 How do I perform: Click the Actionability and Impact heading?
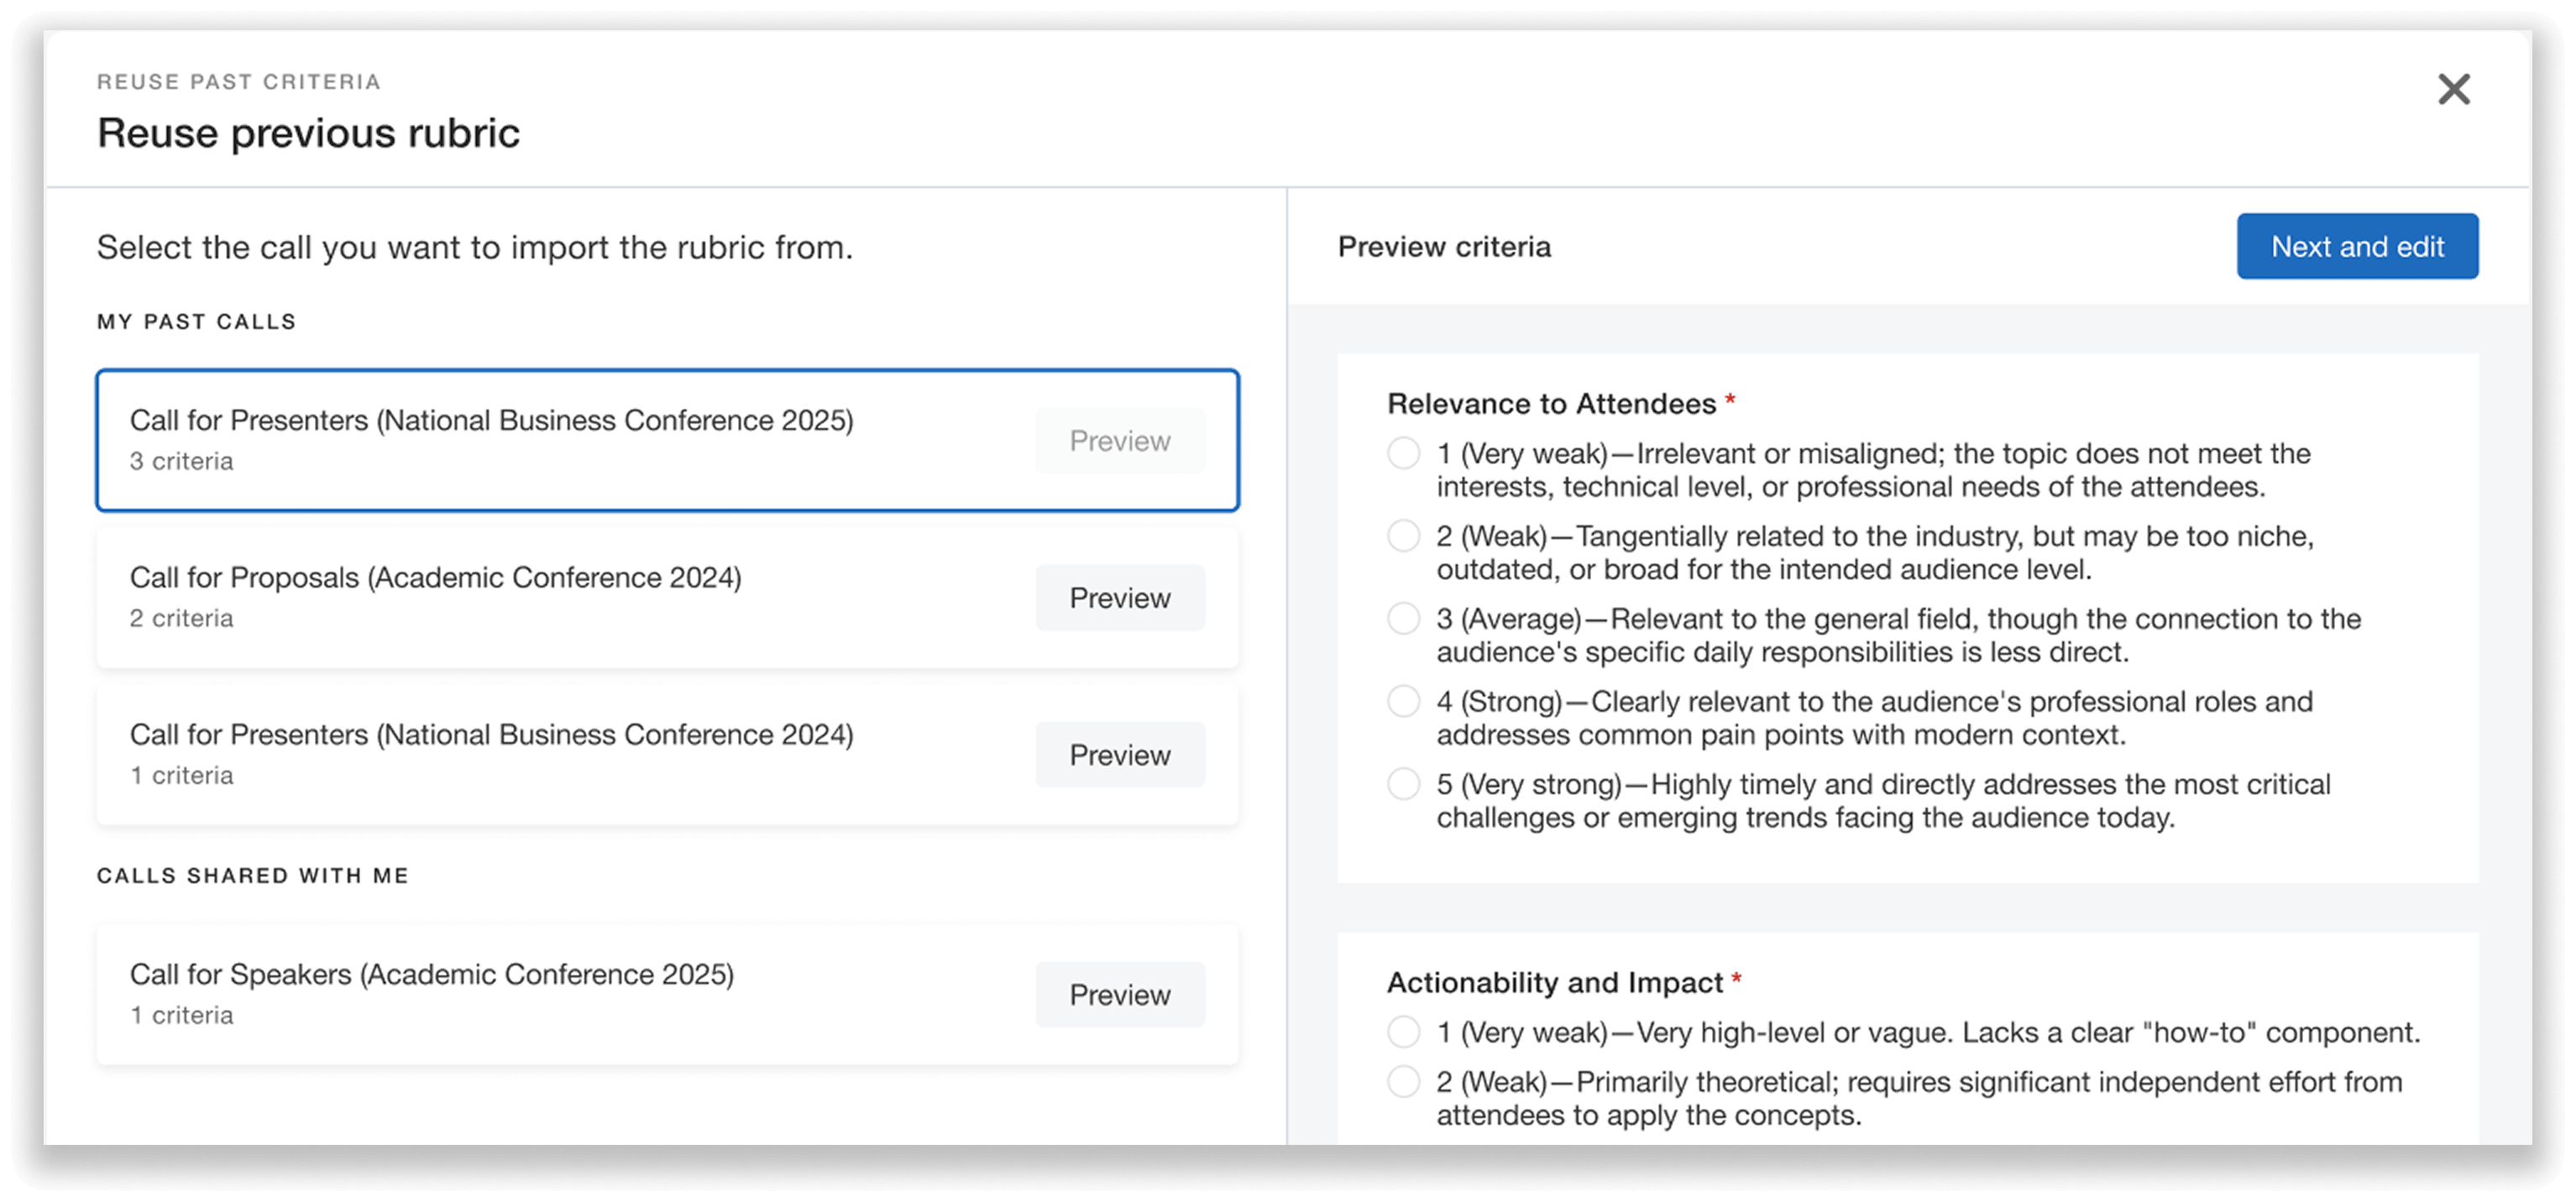click(1555, 983)
